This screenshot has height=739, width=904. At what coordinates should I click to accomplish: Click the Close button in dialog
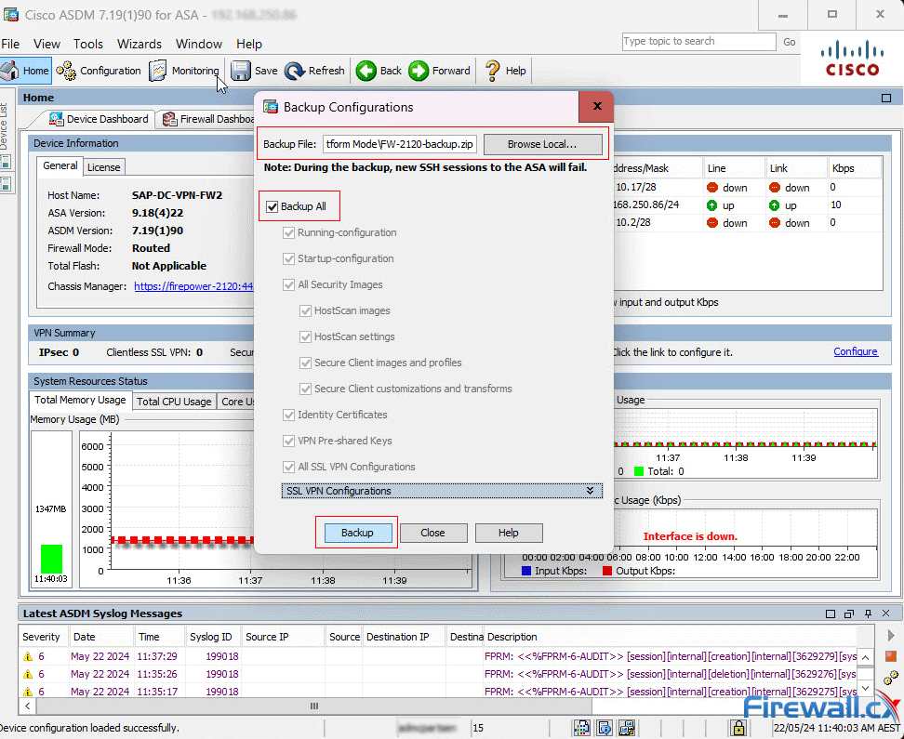point(432,533)
